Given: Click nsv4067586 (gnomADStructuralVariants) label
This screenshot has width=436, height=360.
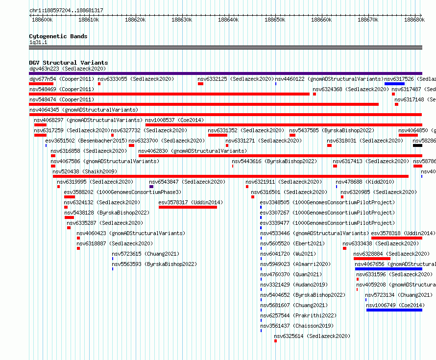Looking at the screenshot, I should (105, 161).
